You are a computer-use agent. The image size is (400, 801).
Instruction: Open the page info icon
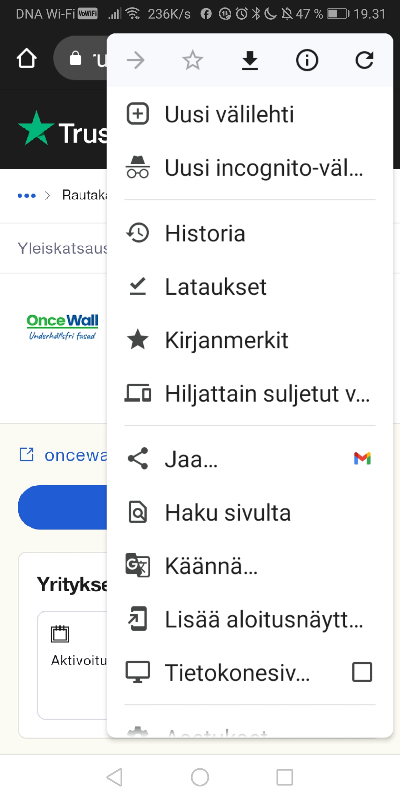(307, 60)
